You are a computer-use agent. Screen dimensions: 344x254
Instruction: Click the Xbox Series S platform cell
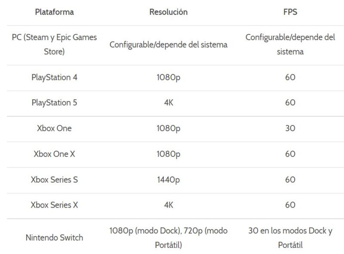[54, 180]
